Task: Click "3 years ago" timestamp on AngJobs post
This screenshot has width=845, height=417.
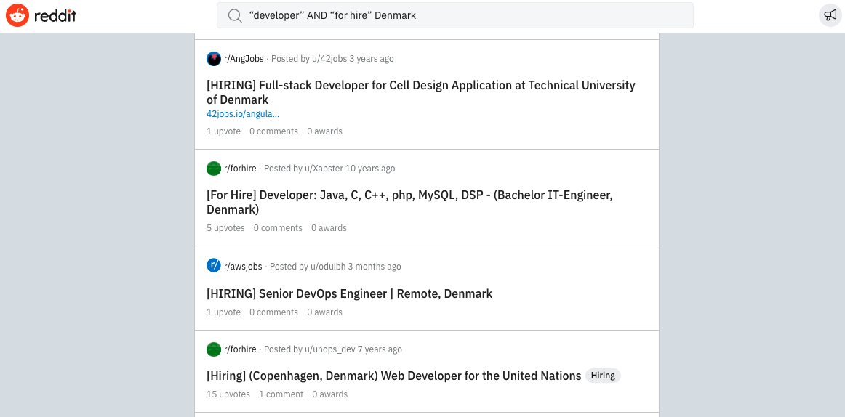Action: coord(372,59)
